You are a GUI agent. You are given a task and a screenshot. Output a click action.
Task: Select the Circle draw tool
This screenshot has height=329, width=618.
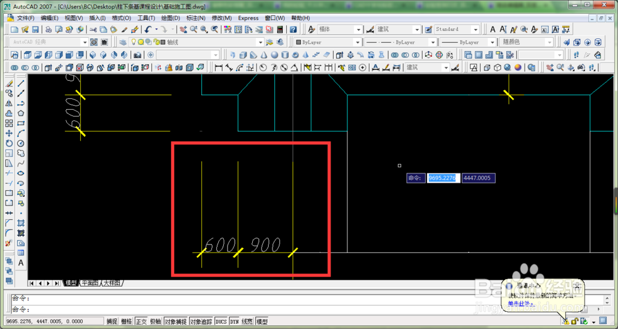pos(21,143)
